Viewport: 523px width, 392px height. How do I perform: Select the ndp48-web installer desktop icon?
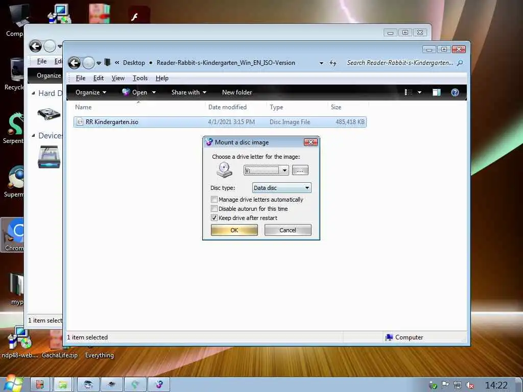(20, 342)
